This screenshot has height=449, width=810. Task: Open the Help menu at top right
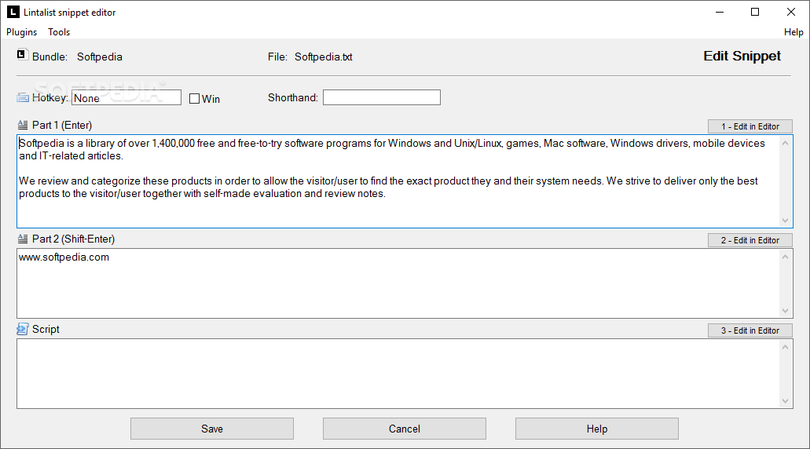(794, 32)
